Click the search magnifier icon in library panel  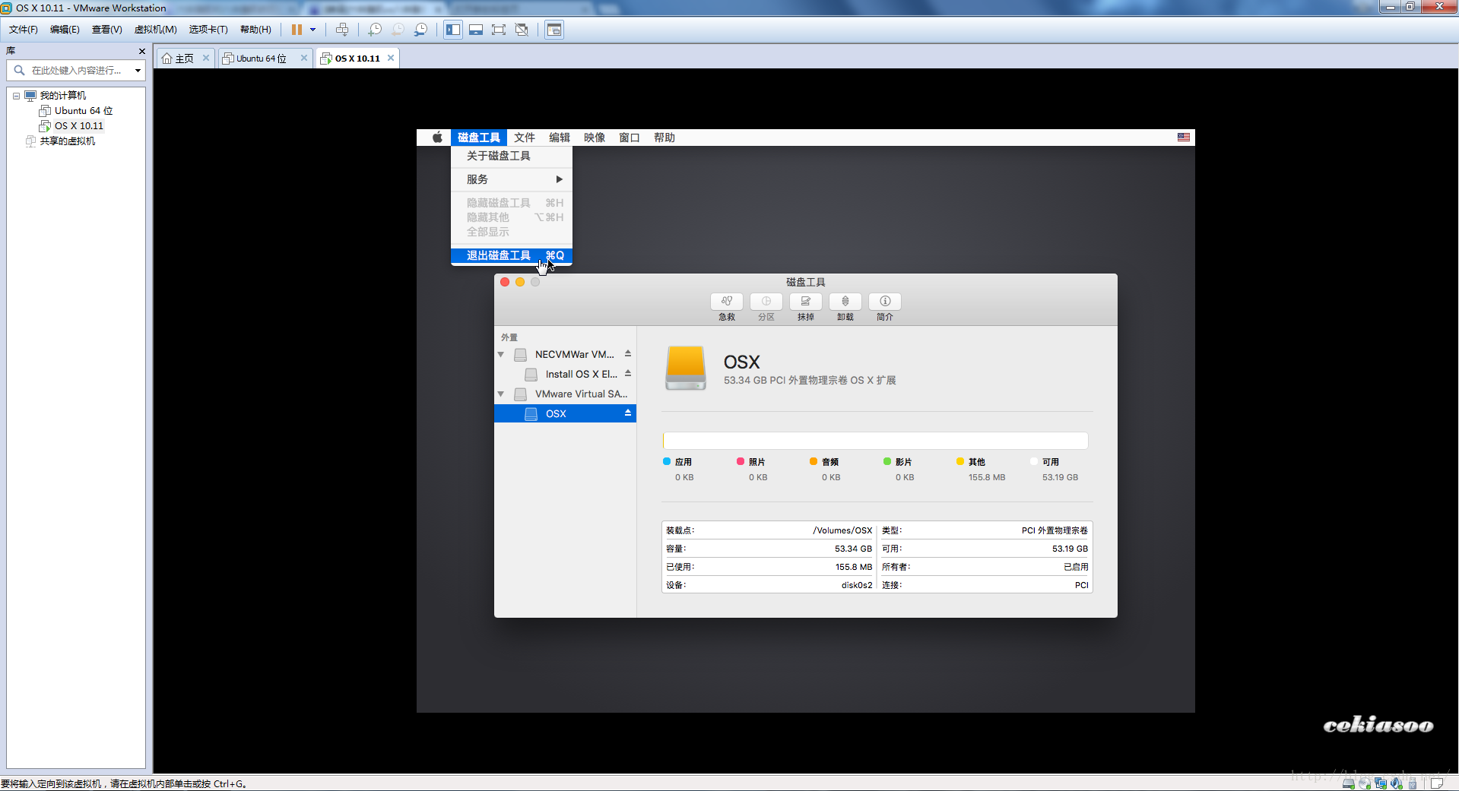pos(20,70)
